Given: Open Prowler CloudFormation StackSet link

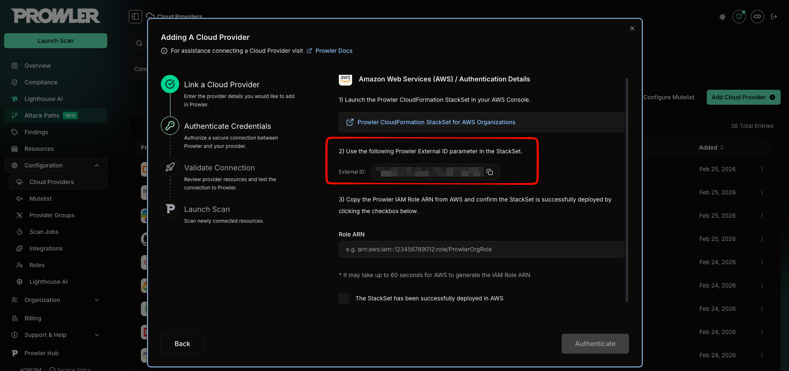Looking at the screenshot, I should pyautogui.click(x=436, y=122).
